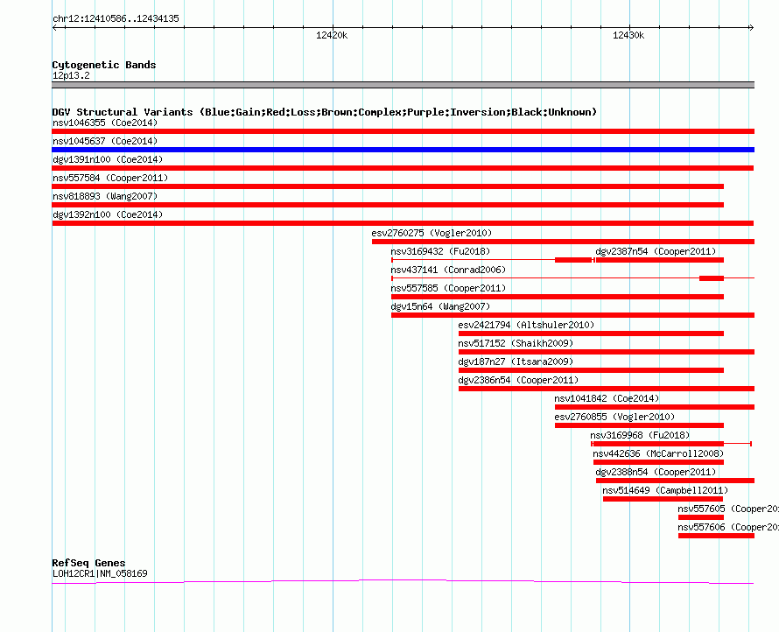Open the dgv1391n100 (Coe2014) variant
Image resolution: width=779 pixels, height=632 pixels.
[x=108, y=159]
